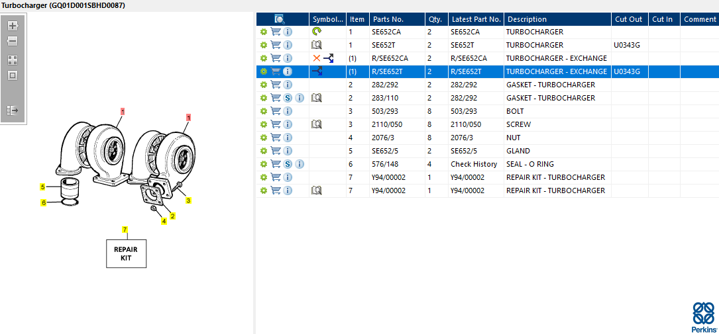
Task: Click the gear icon on the GLAND row
Action: (x=264, y=151)
